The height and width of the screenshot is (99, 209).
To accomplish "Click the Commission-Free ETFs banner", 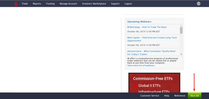I will pyautogui.click(x=154, y=83).
